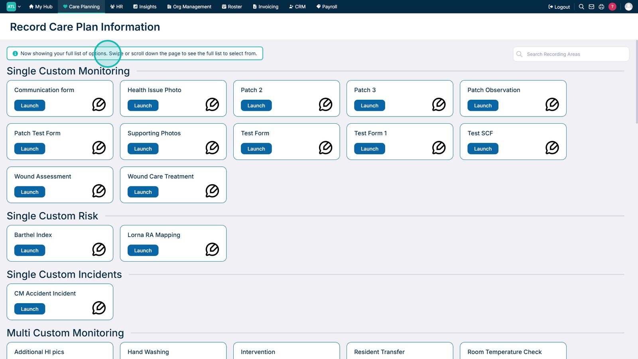
Task: Launch Patch Test Form
Action: point(30,148)
